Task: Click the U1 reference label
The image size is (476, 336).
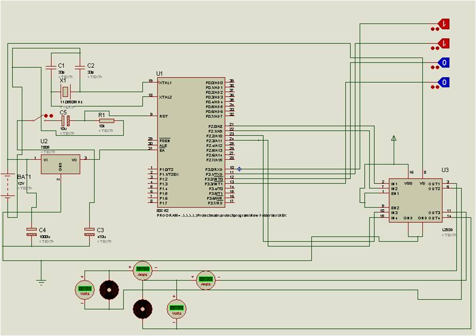Action: click(x=160, y=73)
